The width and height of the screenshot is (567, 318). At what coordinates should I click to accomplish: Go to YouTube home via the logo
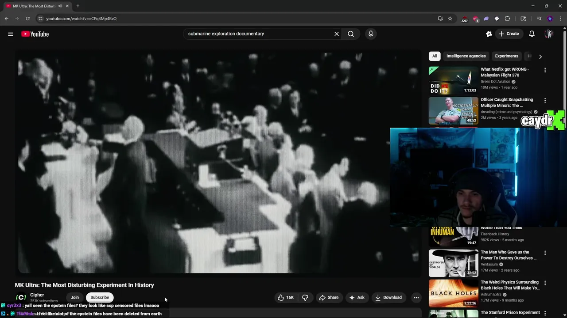(x=35, y=34)
